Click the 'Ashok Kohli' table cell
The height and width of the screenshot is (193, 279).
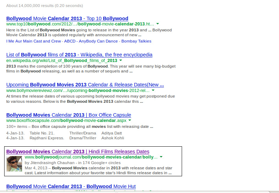click(x=113, y=138)
